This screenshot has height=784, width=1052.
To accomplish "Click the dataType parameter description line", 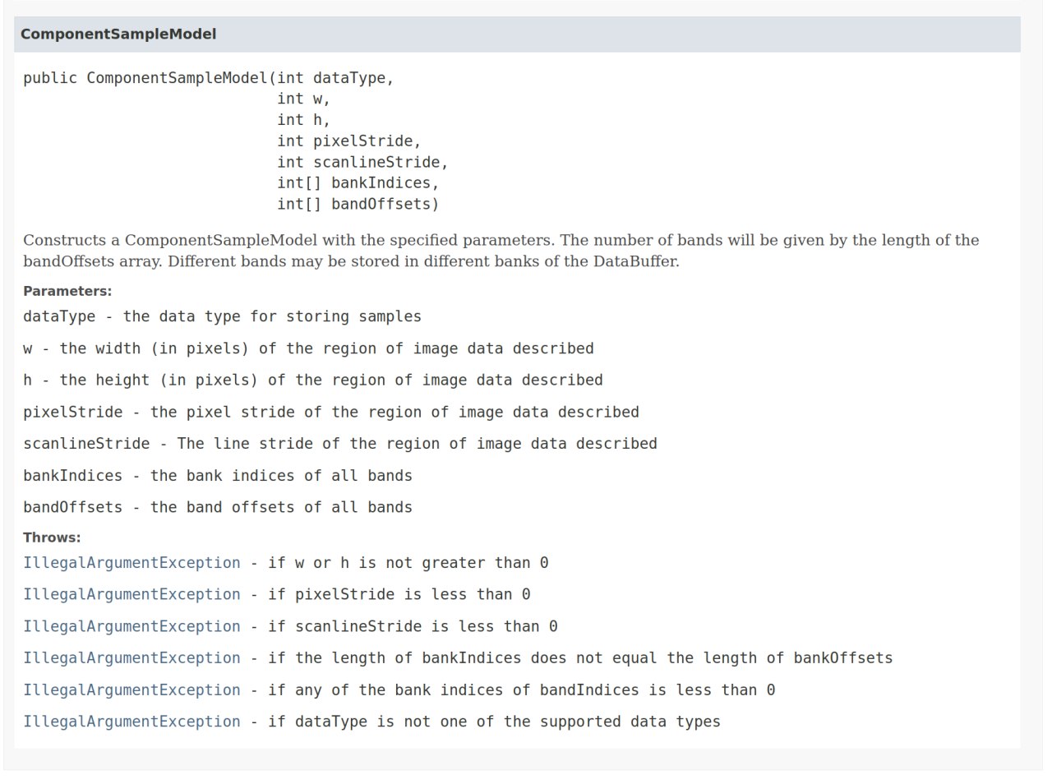I will point(222,316).
